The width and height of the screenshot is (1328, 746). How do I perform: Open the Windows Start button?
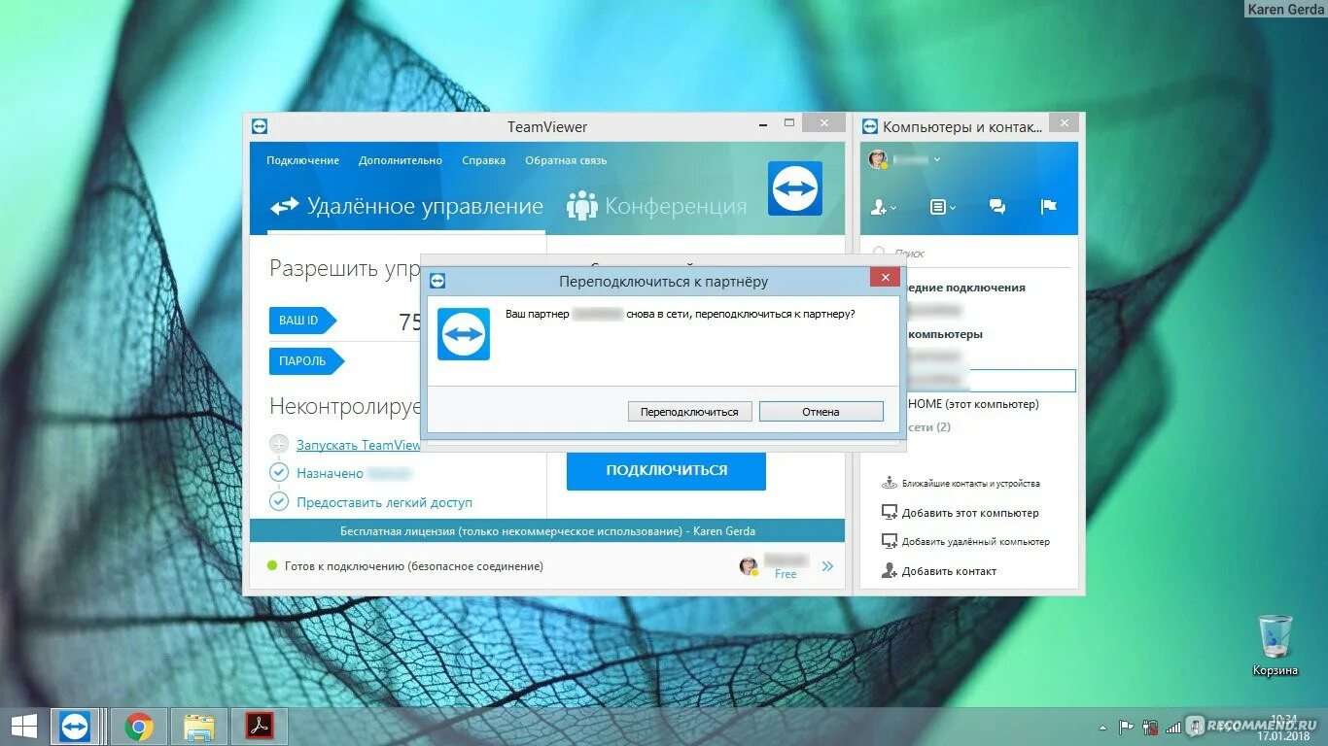24,727
